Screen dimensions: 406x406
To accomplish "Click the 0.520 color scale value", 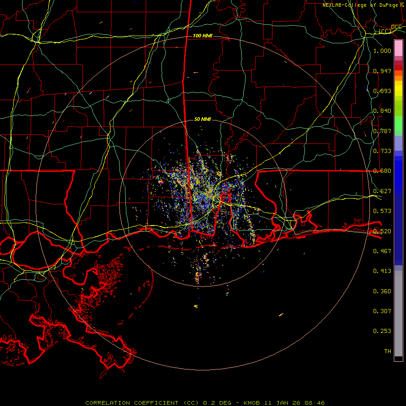I will pyautogui.click(x=382, y=231).
